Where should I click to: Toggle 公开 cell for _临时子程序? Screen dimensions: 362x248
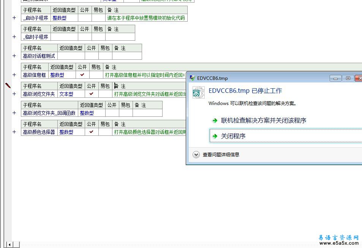pyautogui.click(x=85, y=37)
